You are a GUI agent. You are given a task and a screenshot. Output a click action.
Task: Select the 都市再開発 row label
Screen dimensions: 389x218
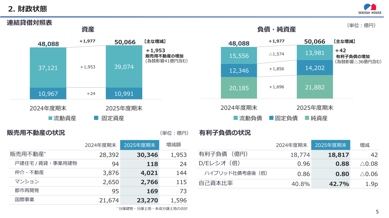tap(27, 191)
